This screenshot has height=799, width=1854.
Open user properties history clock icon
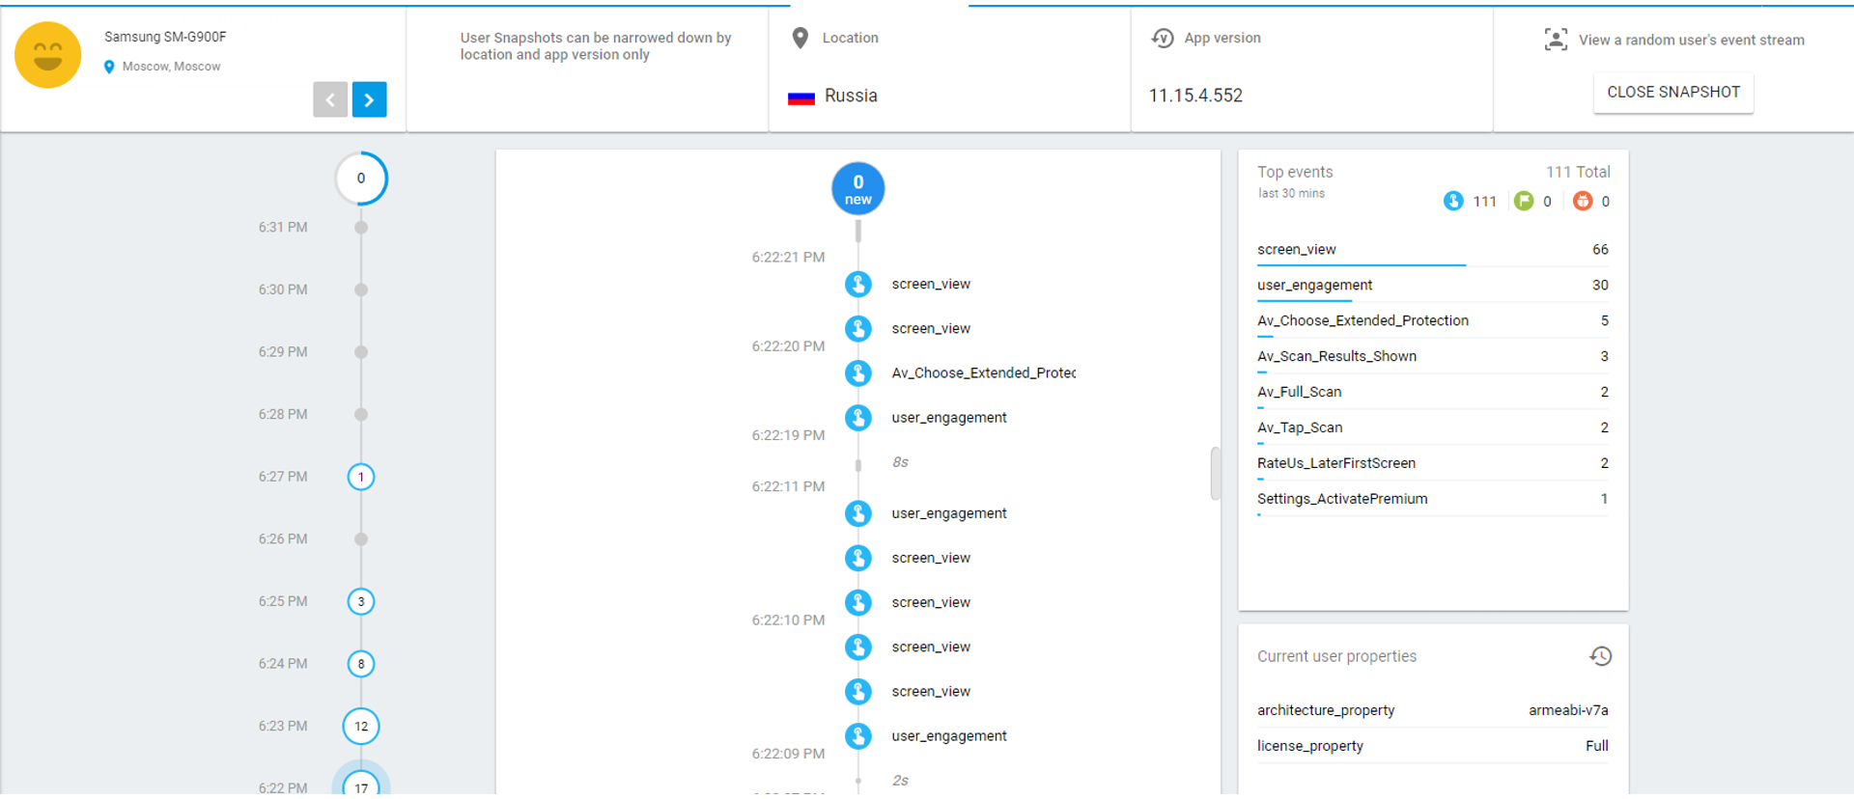point(1600,656)
